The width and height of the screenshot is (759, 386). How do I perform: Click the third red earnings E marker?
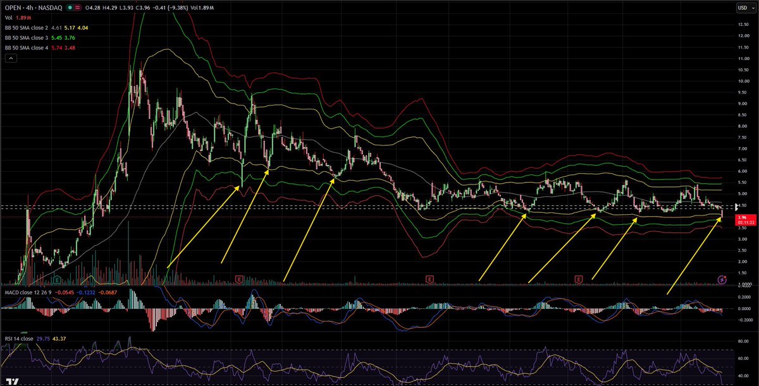[x=578, y=279]
